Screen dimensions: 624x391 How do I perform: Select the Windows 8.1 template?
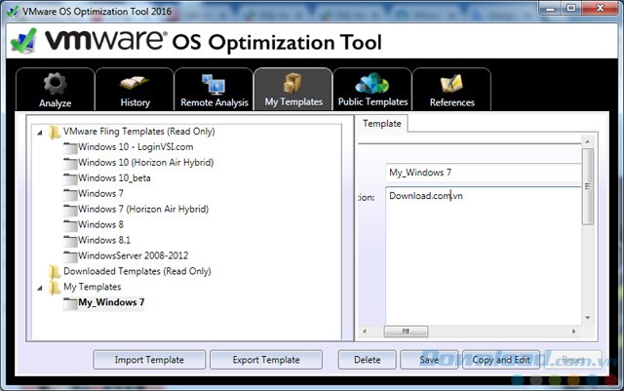point(103,240)
